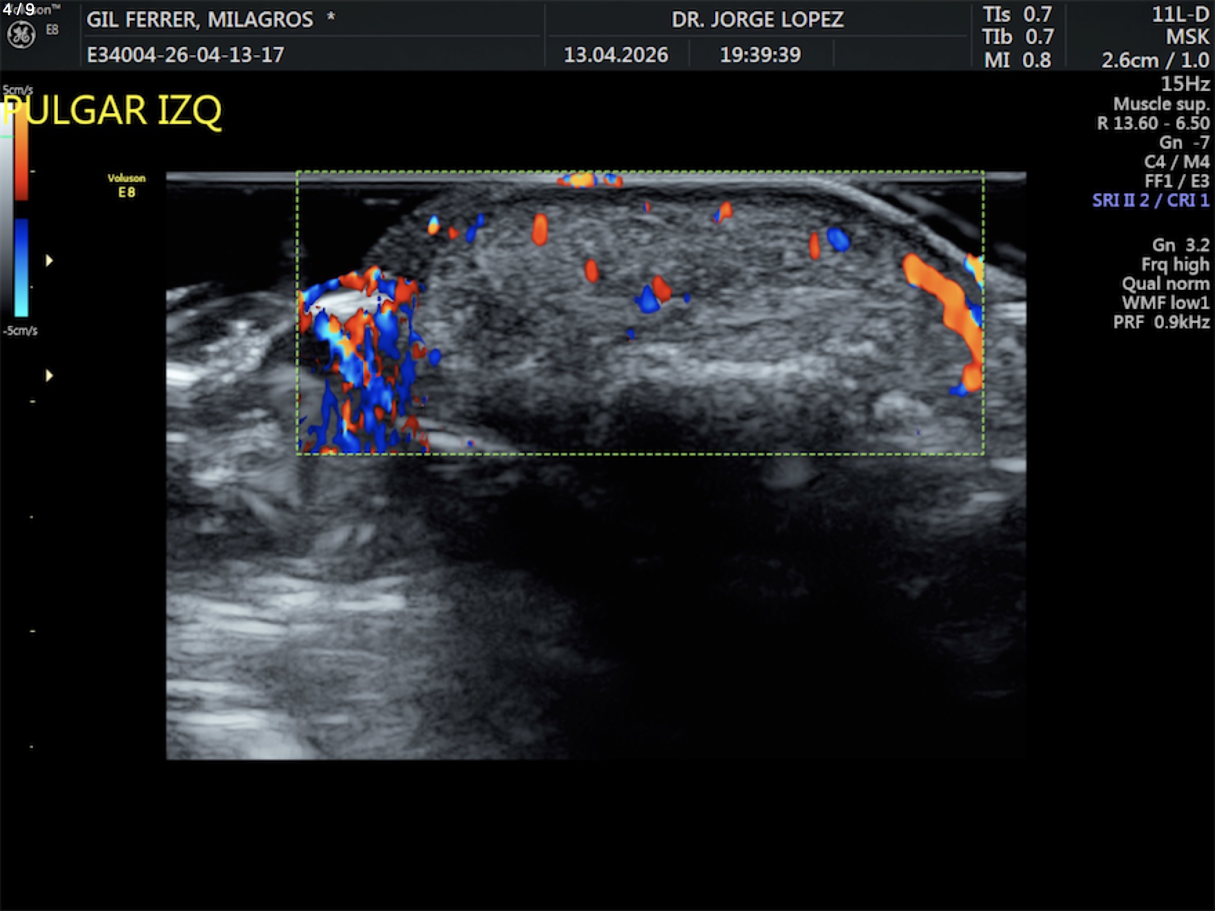Select the patient name GIL FERRER, MILAGROS
This screenshot has height=911, width=1215.
(x=200, y=19)
